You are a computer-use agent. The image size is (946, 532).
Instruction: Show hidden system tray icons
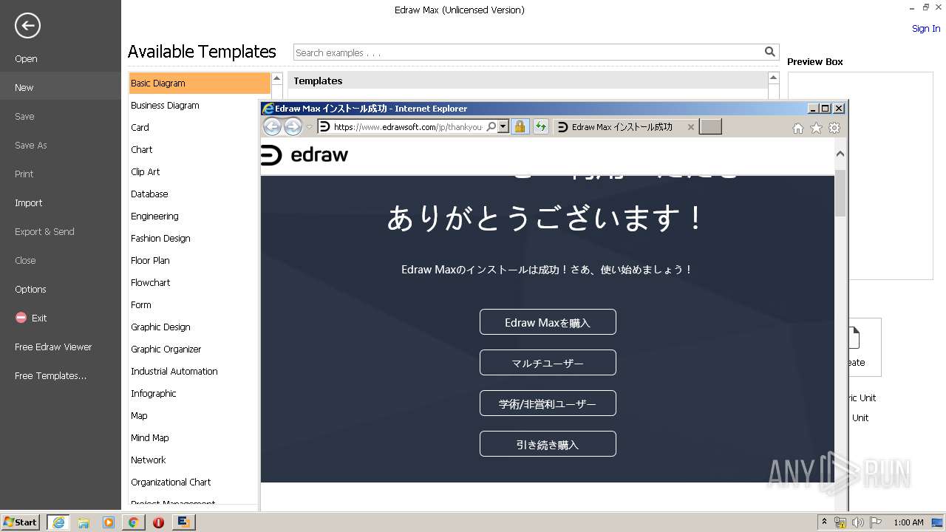click(824, 522)
